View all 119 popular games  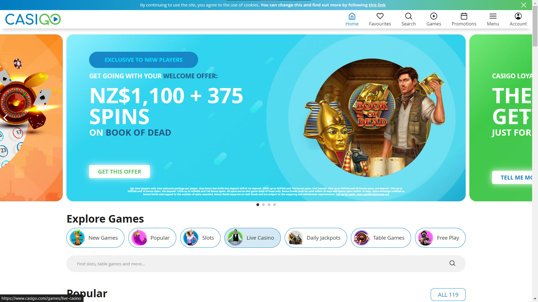[x=448, y=294]
